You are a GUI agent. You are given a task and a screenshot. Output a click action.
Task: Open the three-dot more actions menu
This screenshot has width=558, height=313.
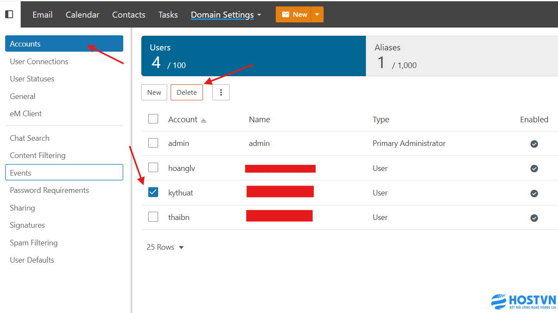click(x=221, y=93)
